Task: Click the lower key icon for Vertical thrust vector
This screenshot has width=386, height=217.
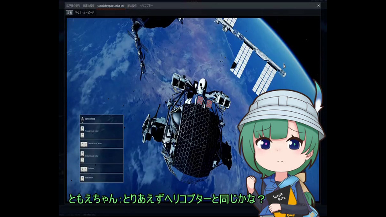Action: (82, 160)
